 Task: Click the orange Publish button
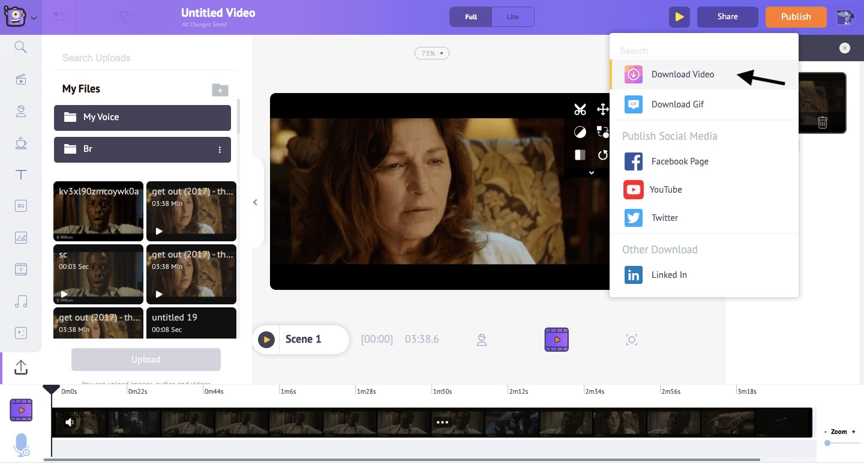tap(796, 17)
